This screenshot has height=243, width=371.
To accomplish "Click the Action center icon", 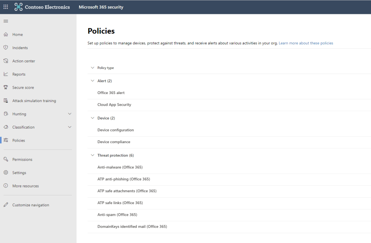I will pos(6,61).
